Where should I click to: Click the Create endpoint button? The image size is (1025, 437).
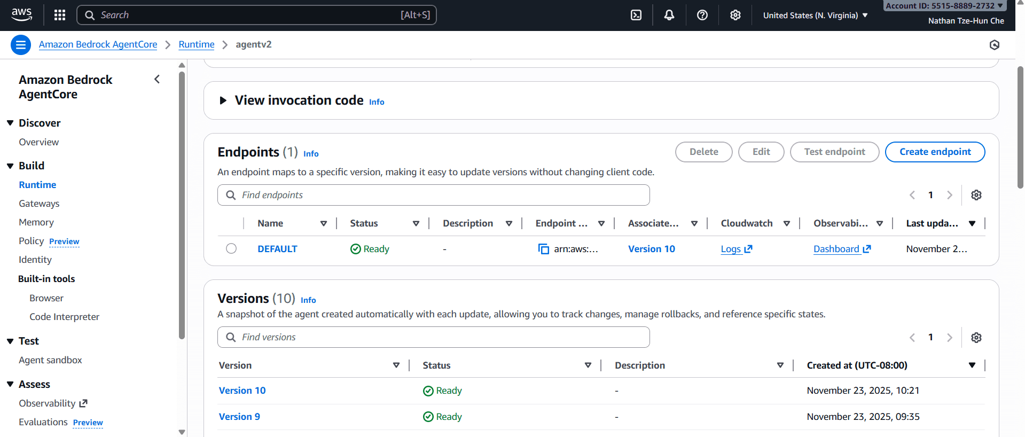[935, 152]
